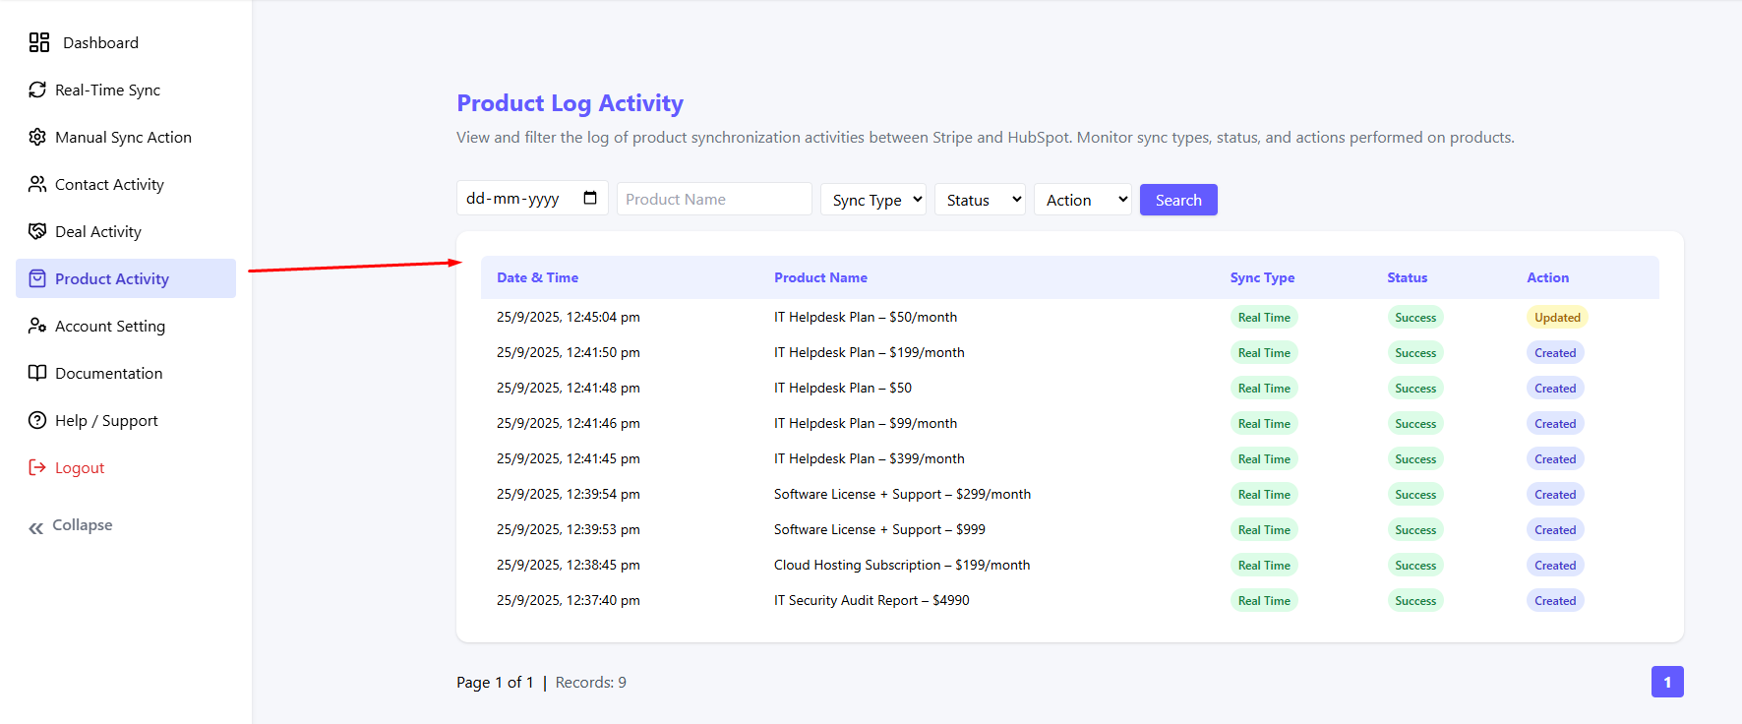Viewport: 1742px width, 724px height.
Task: Click the Updated badge for $50/month plan
Action: point(1557,317)
